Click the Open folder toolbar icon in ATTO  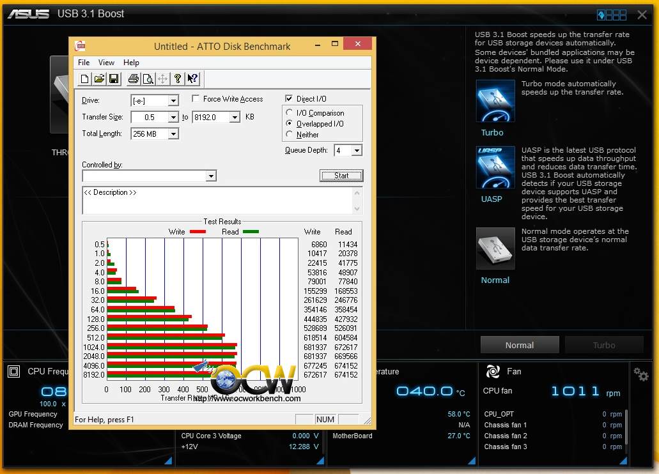(x=99, y=79)
